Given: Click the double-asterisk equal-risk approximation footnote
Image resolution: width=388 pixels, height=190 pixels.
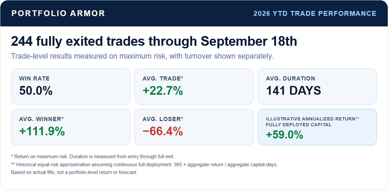Looking at the screenshot, I should [145, 165].
